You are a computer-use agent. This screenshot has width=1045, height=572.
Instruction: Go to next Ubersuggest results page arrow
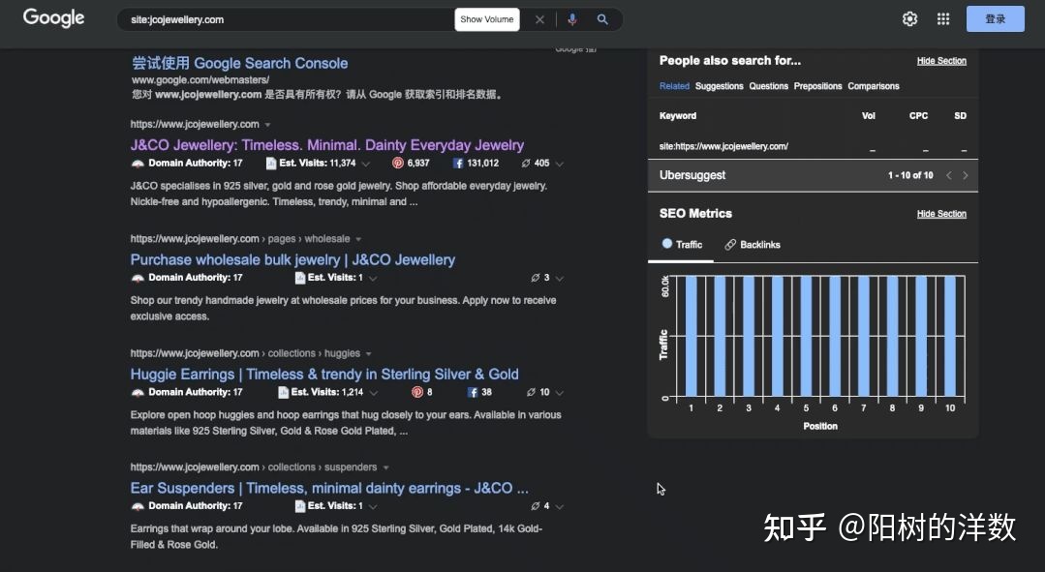[x=965, y=175]
